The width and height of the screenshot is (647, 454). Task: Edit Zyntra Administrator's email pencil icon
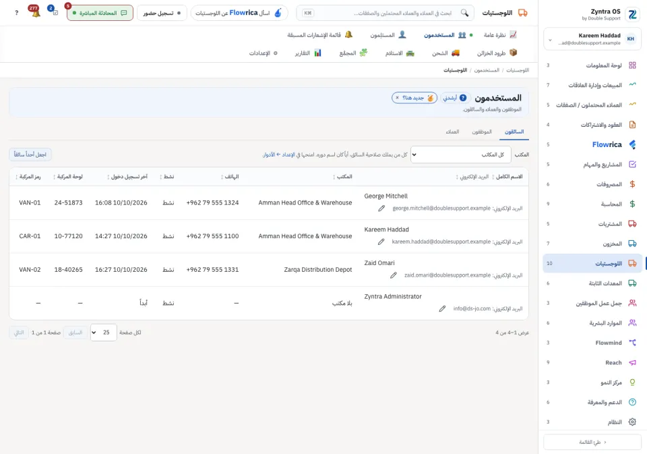[x=442, y=308]
